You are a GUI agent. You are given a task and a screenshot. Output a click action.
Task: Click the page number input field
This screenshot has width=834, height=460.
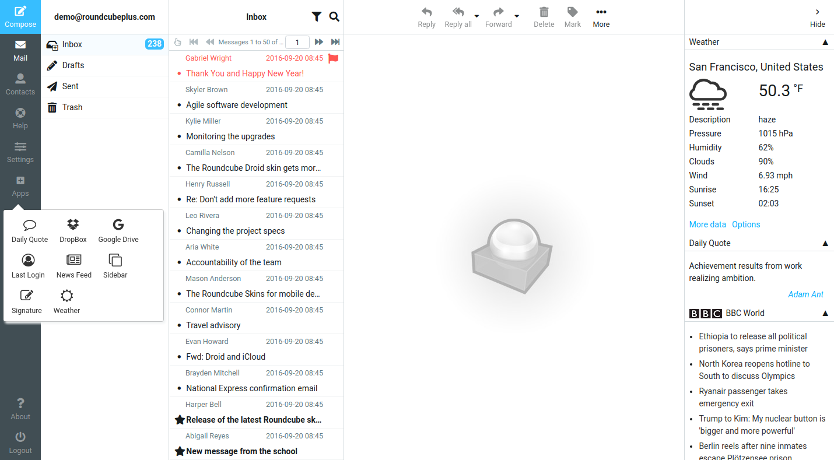(298, 42)
